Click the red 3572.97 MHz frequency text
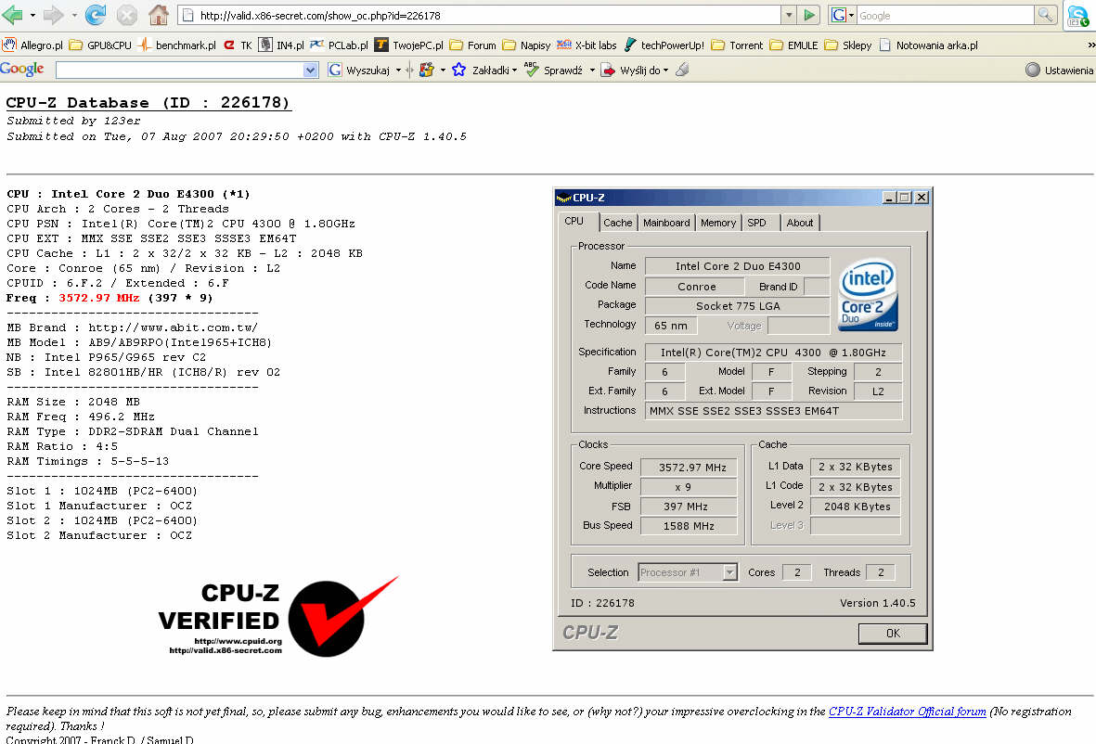This screenshot has height=744, width=1096. coord(98,298)
